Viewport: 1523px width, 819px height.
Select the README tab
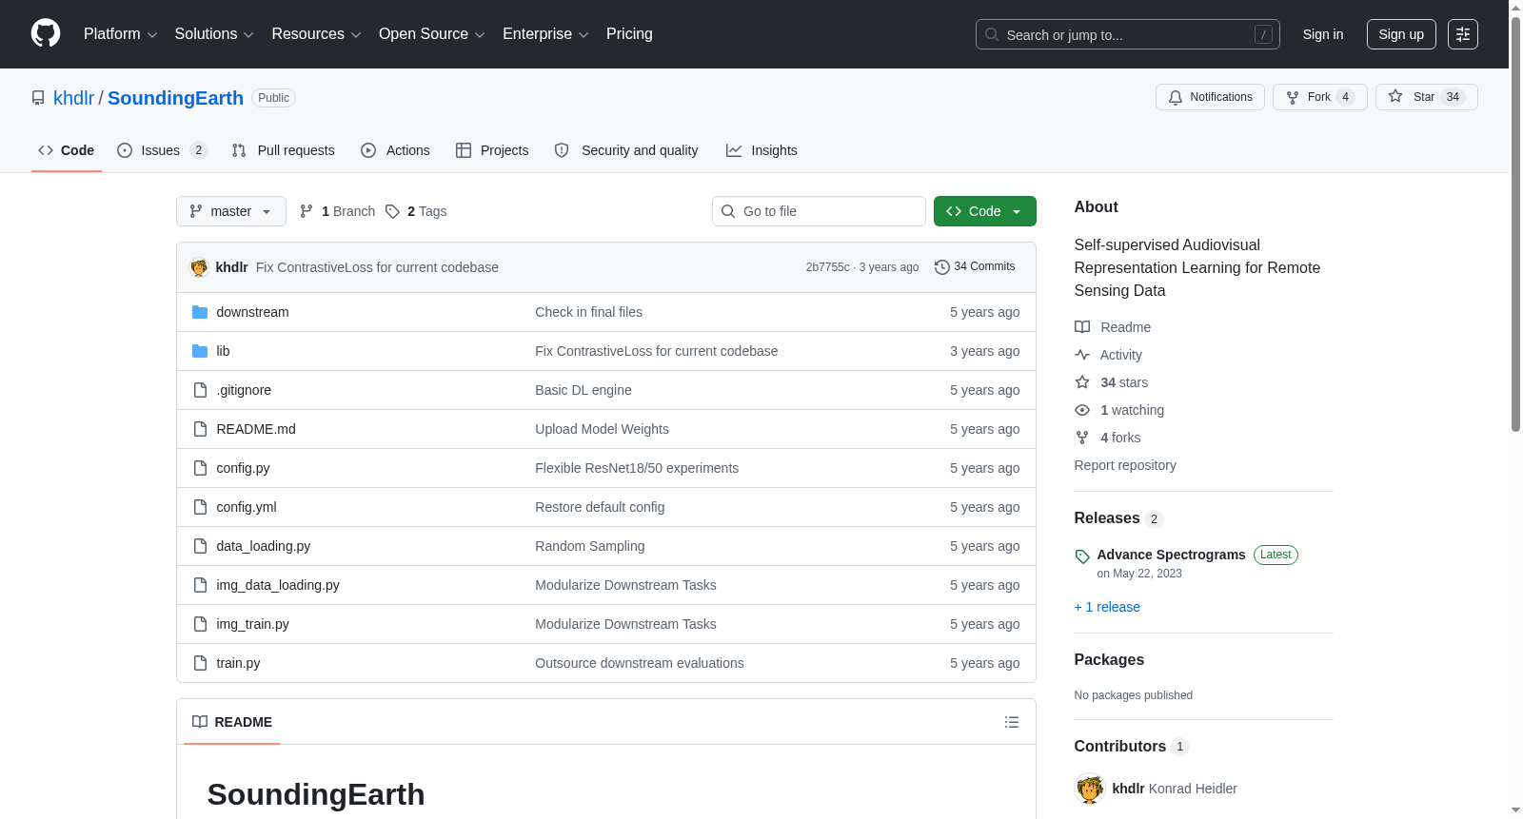coord(232,722)
